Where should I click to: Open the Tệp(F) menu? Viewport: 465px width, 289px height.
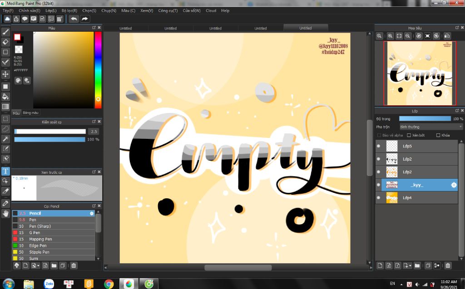pyautogui.click(x=8, y=11)
